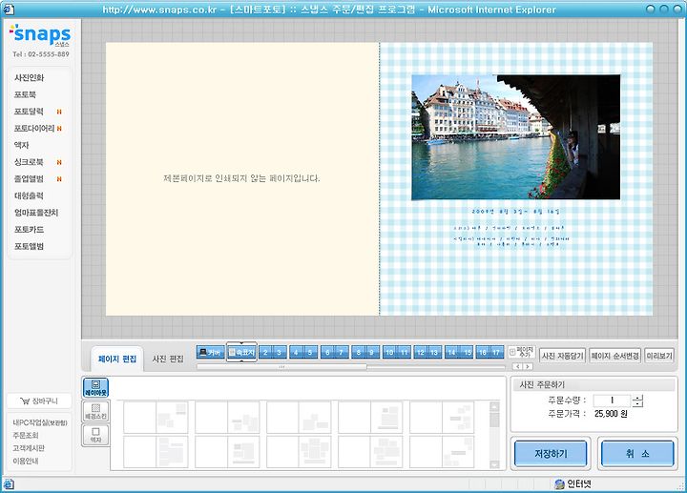Open the 포토달력 menu item
The image size is (687, 493).
[x=29, y=112]
